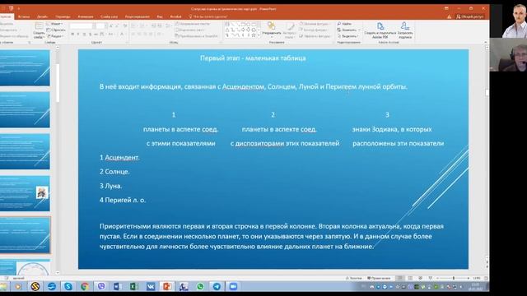Open Эффекты фигуры (Shape Effects) dropdown
This screenshot has height=296, width=527.
pyautogui.click(x=315, y=36)
